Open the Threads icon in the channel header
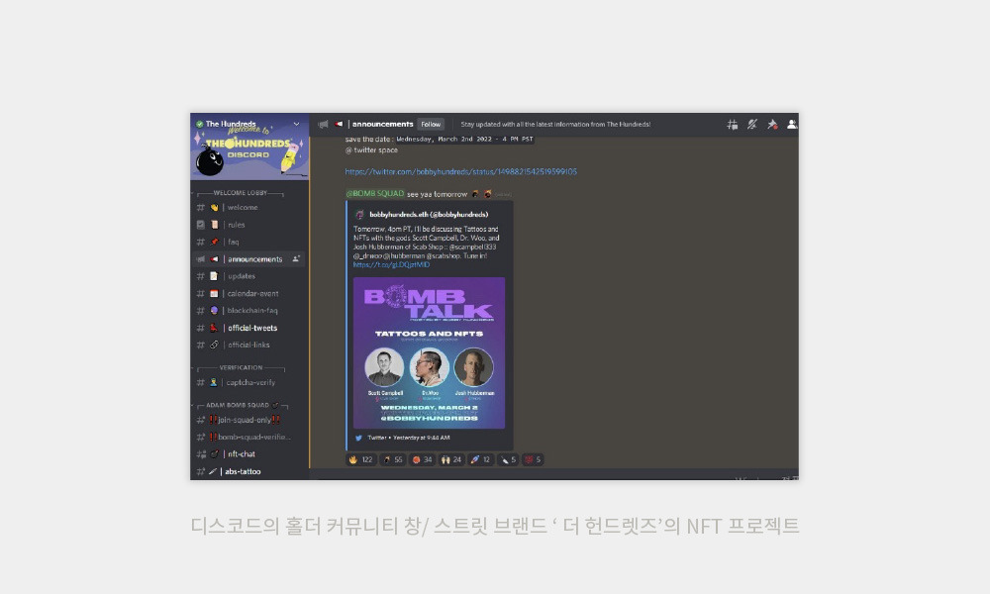 click(x=732, y=125)
